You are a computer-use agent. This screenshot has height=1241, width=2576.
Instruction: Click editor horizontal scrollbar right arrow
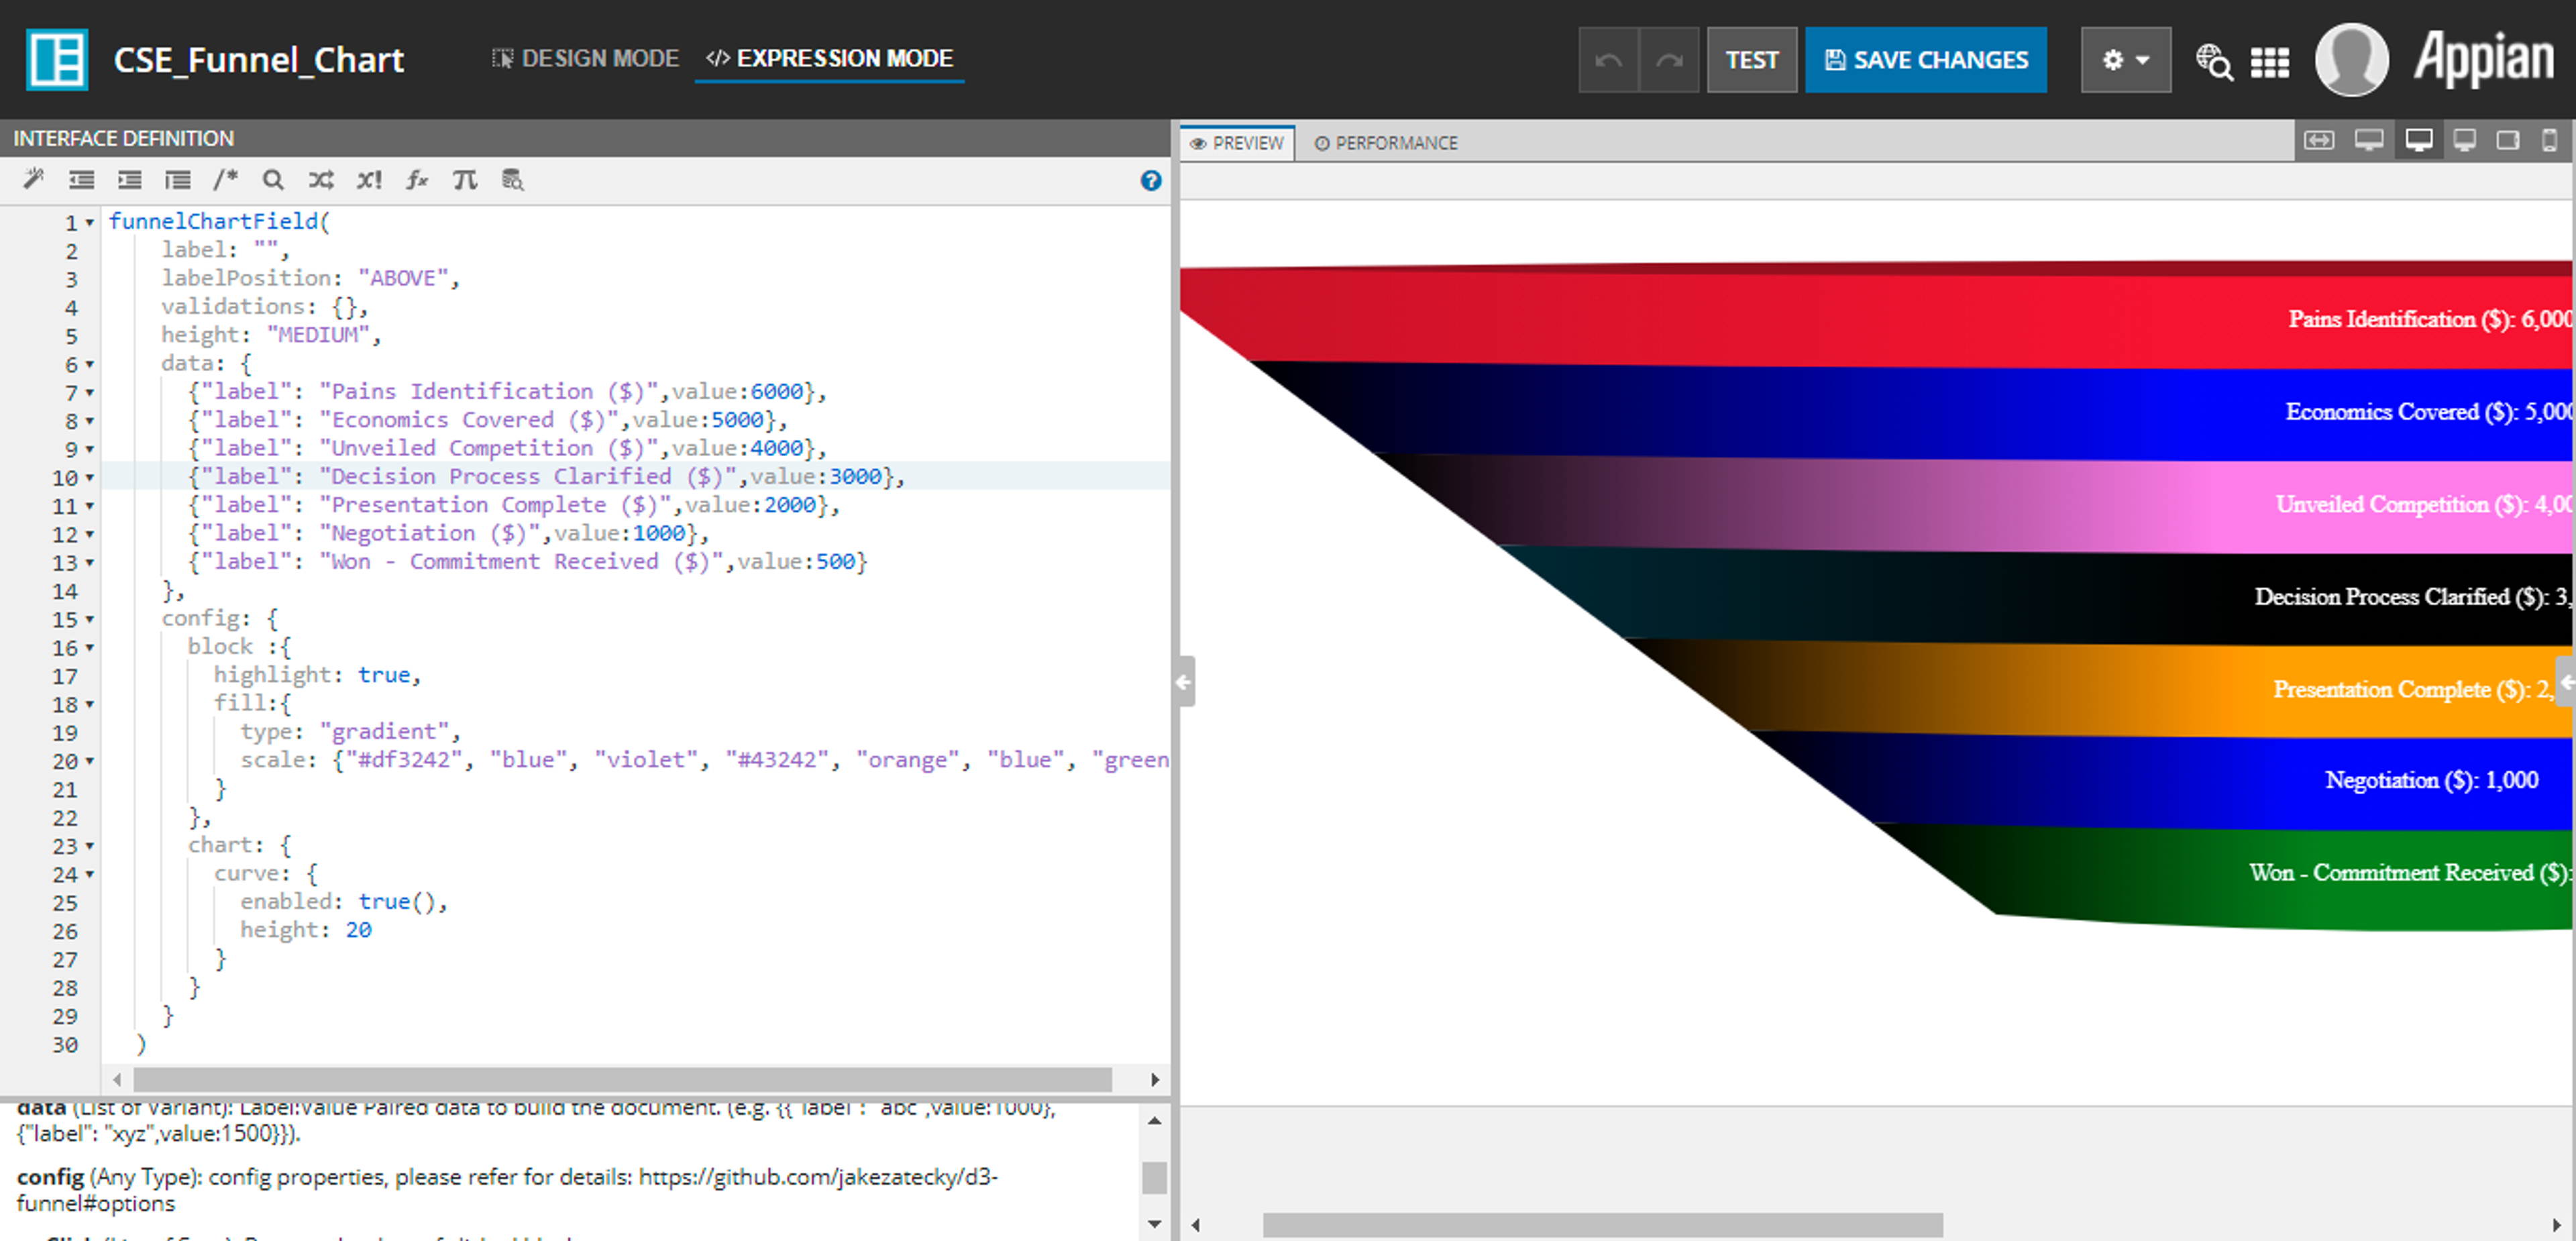coord(1155,1079)
